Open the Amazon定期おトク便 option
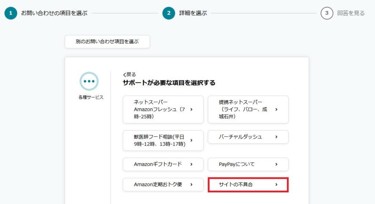Screen dimensions: 375x204 163,185
